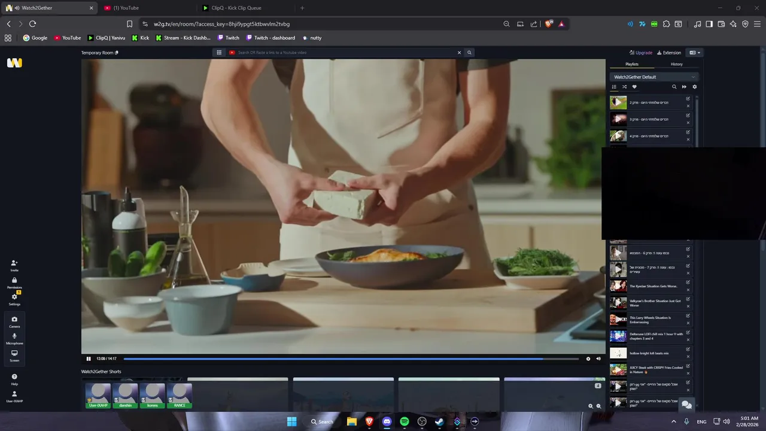Open playlist settings gear icon
This screenshot has height=431, width=766.
coord(694,87)
